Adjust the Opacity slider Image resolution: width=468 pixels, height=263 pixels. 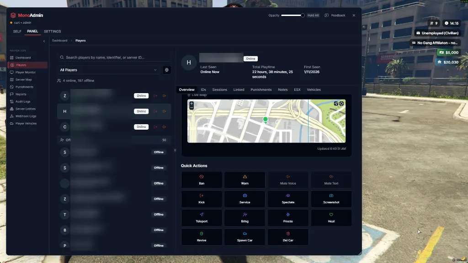point(292,15)
